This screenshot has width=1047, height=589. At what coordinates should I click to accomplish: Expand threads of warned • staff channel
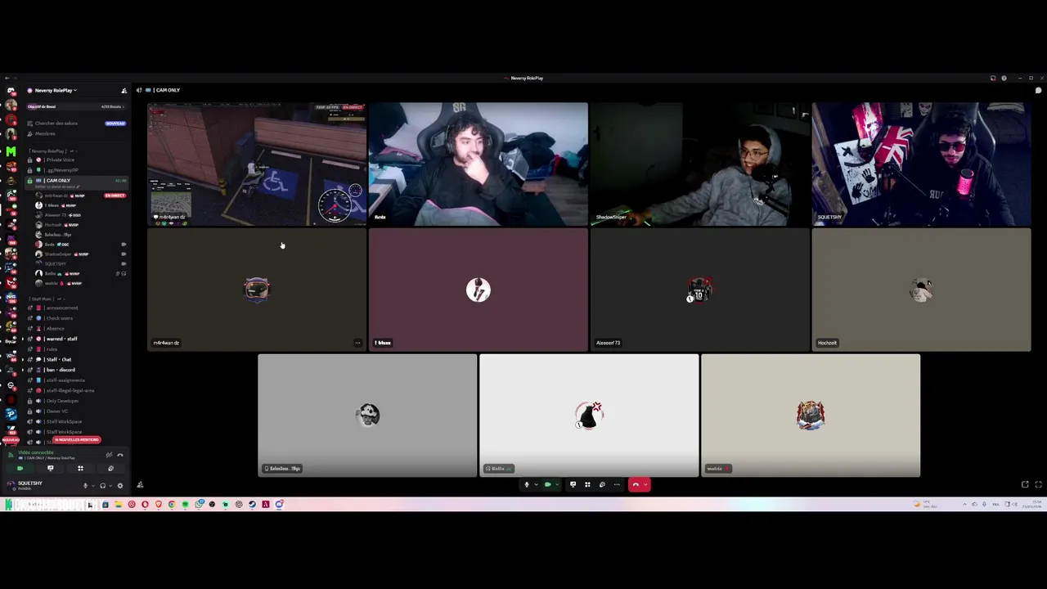click(x=23, y=339)
